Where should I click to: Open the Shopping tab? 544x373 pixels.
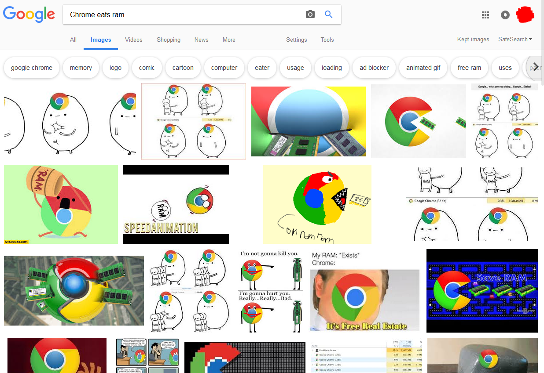pyautogui.click(x=169, y=40)
